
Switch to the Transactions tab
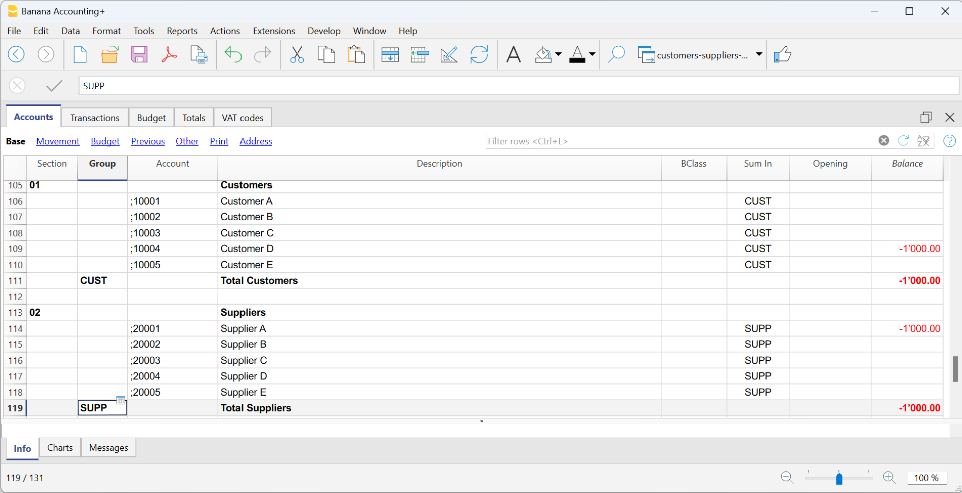[95, 118]
